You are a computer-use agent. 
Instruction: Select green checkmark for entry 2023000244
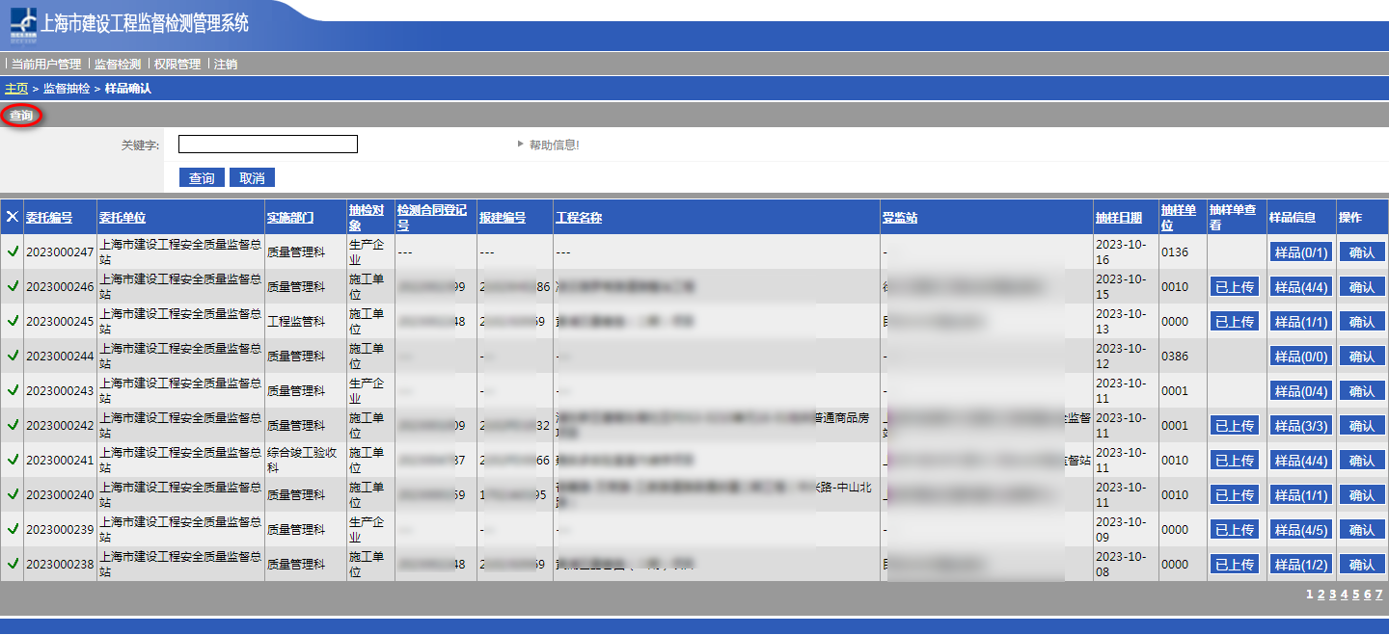click(13, 356)
